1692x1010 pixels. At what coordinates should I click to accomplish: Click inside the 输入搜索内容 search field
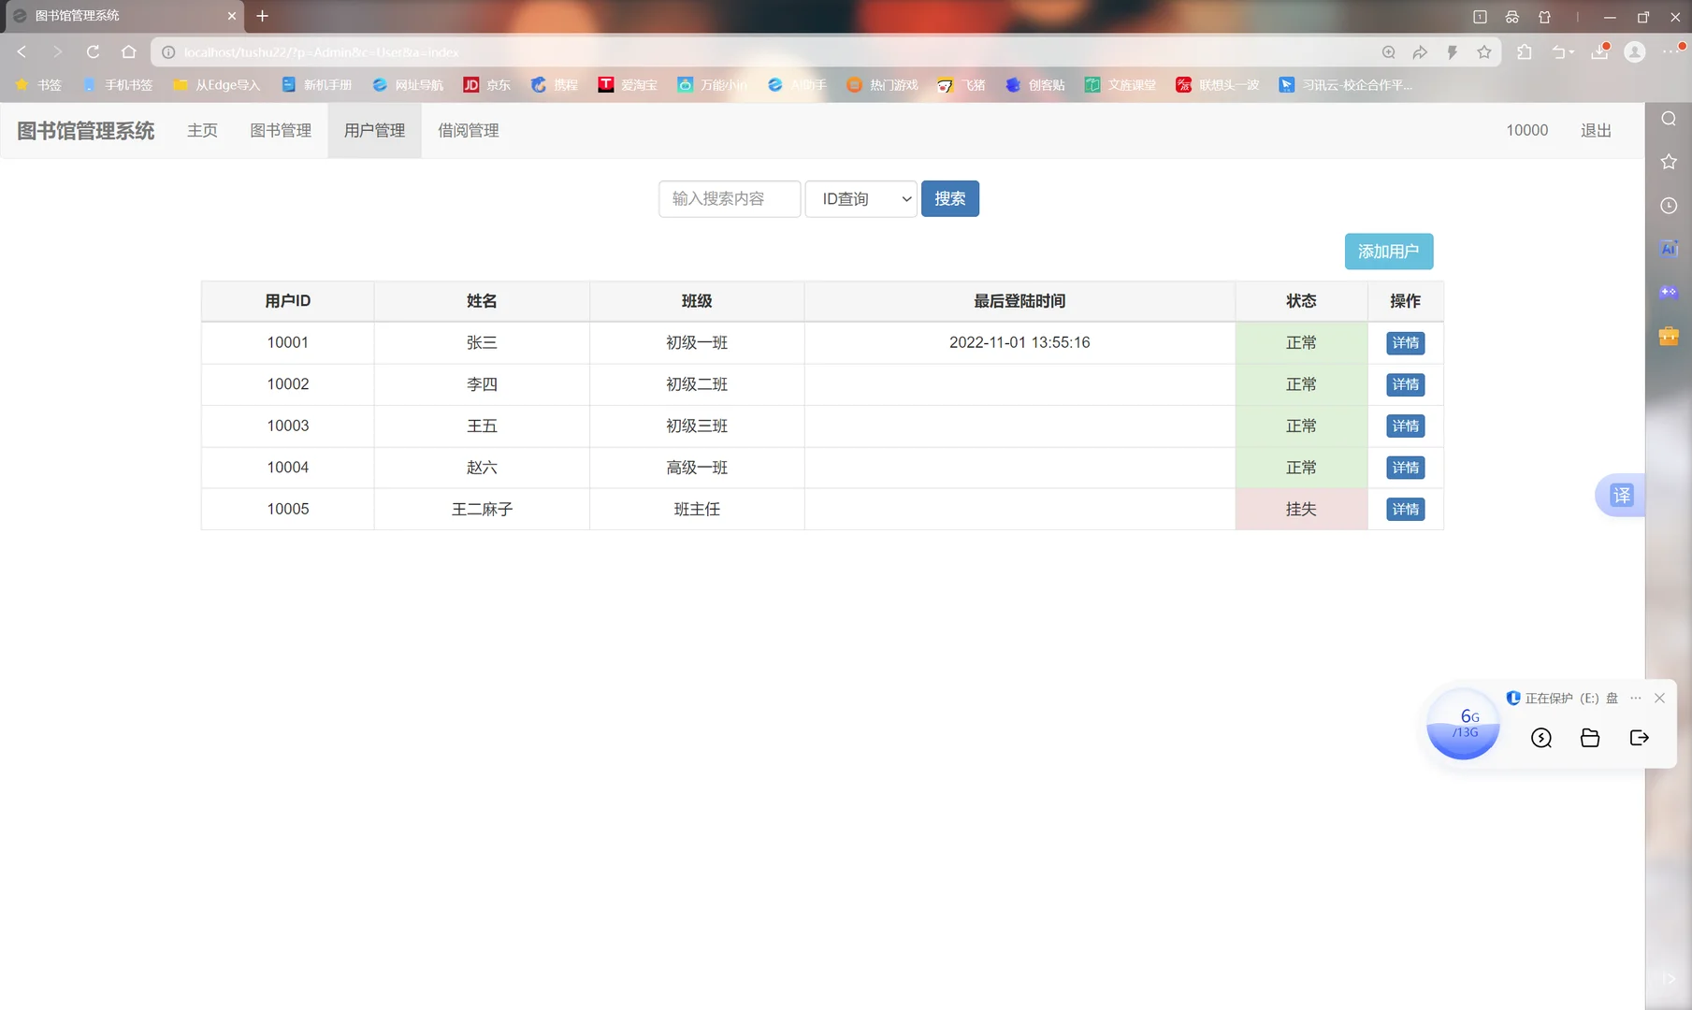(729, 198)
